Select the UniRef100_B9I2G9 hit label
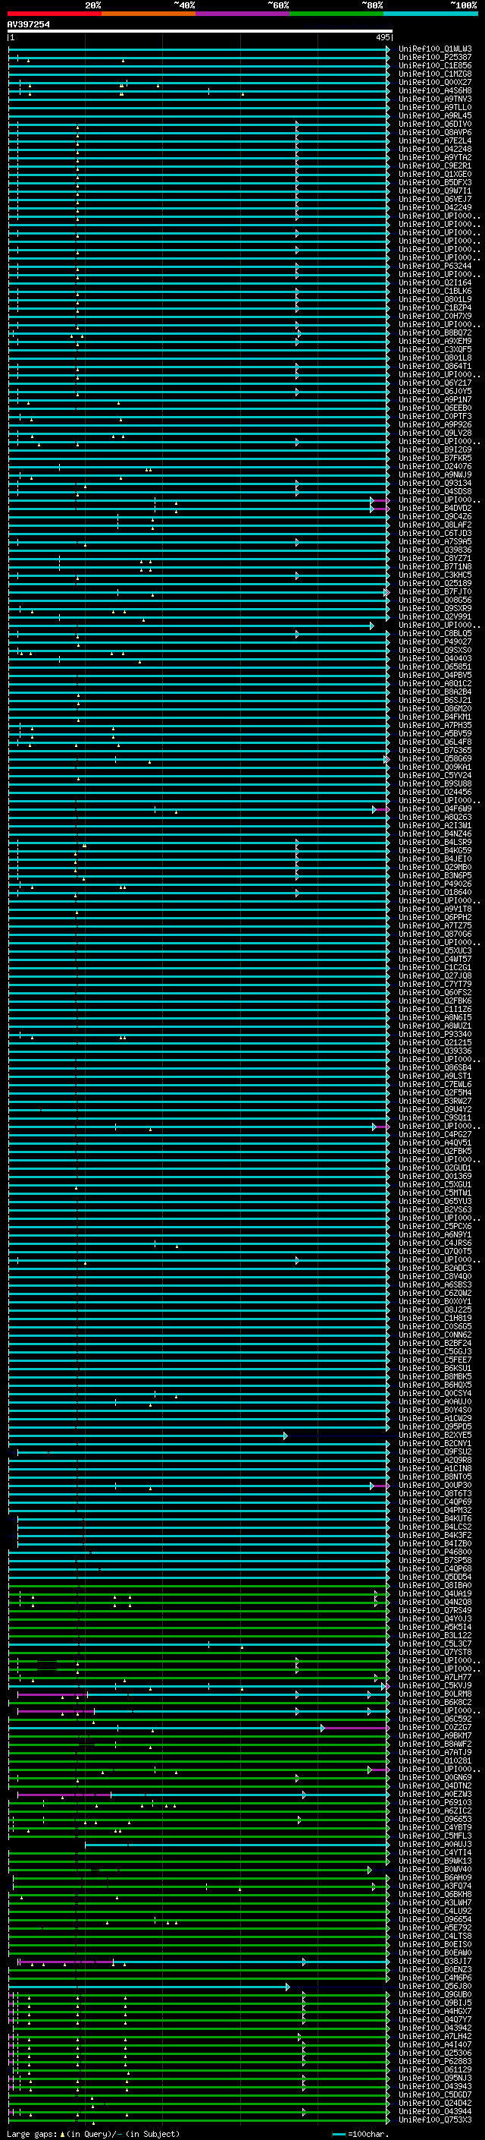The width and height of the screenshot is (485, 2140). pyautogui.click(x=435, y=449)
